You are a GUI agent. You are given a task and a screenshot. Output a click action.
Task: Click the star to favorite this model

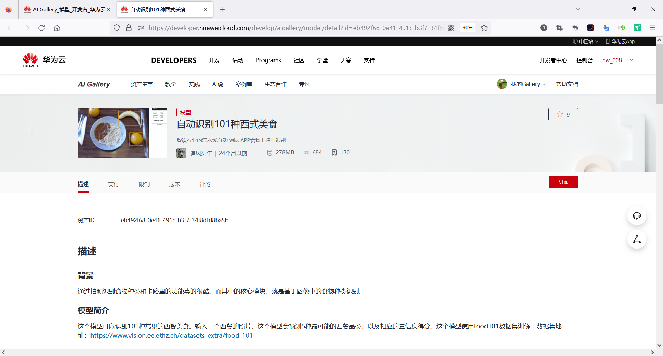click(559, 114)
